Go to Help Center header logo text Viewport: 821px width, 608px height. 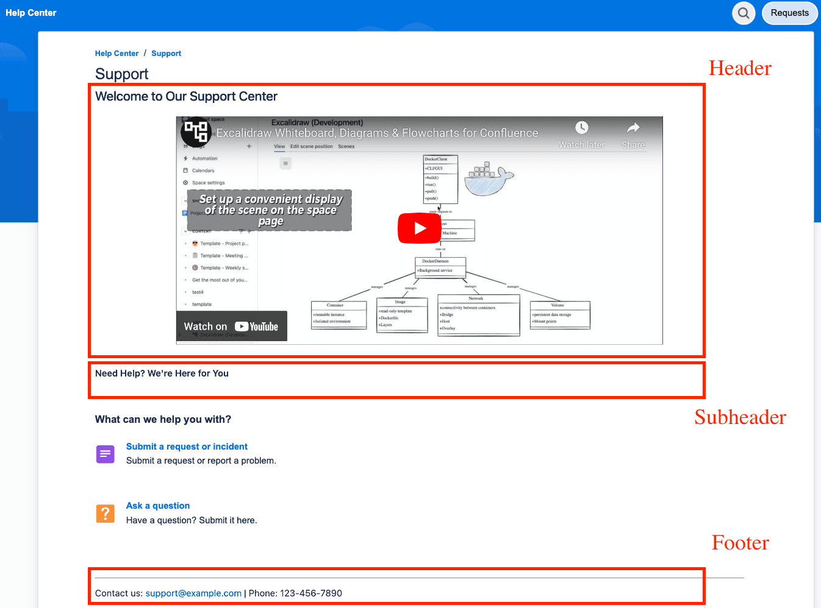tap(31, 13)
